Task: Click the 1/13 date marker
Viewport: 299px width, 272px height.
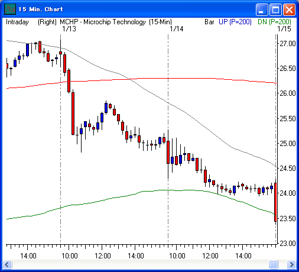Action: click(x=69, y=29)
